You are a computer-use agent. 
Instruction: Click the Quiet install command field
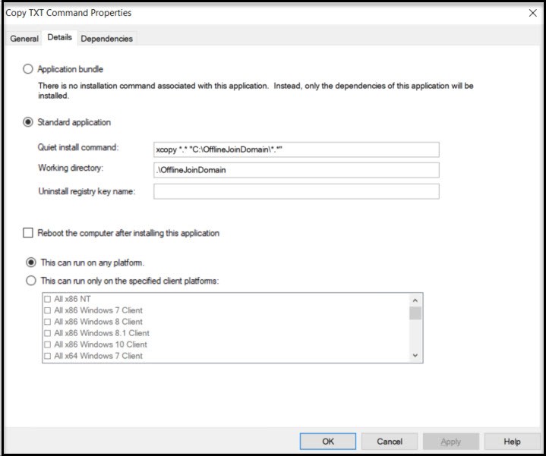(296, 149)
